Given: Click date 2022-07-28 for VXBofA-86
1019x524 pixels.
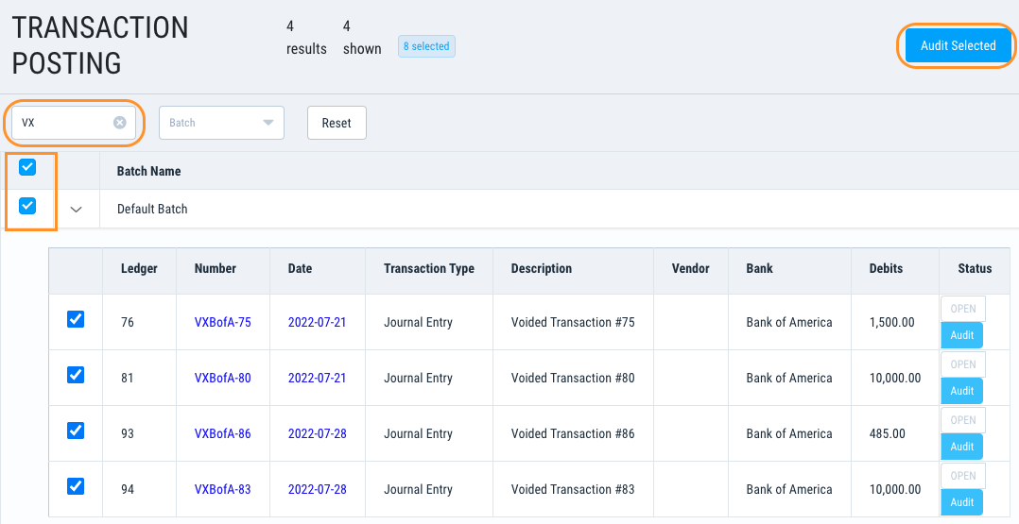Looking at the screenshot, I should 318,433.
